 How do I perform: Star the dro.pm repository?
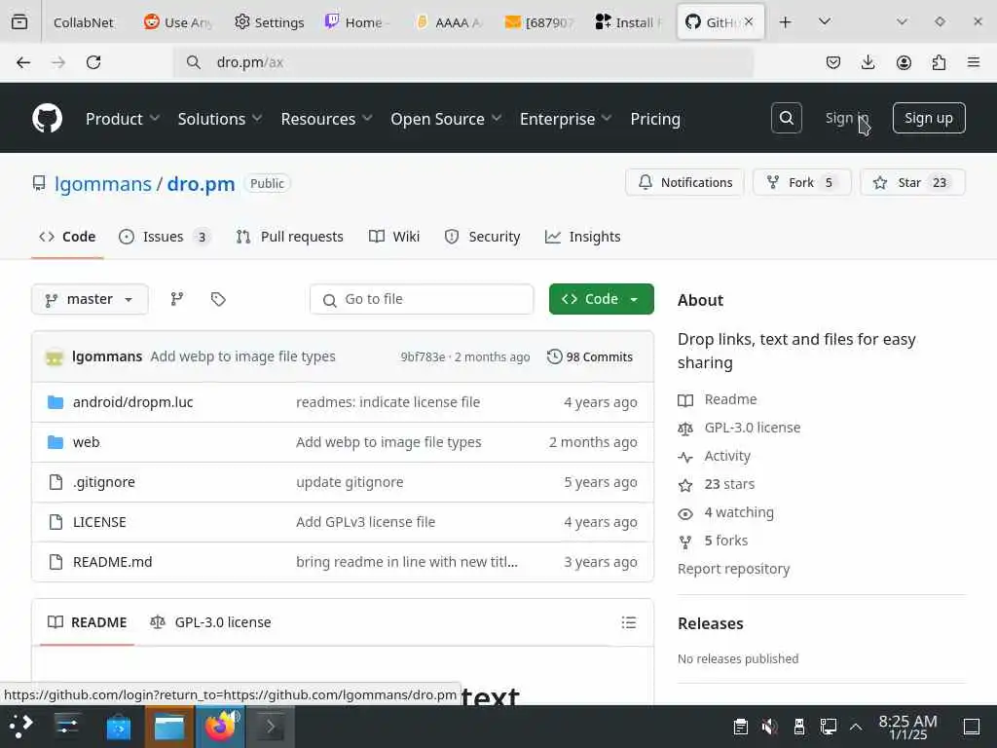[912, 182]
